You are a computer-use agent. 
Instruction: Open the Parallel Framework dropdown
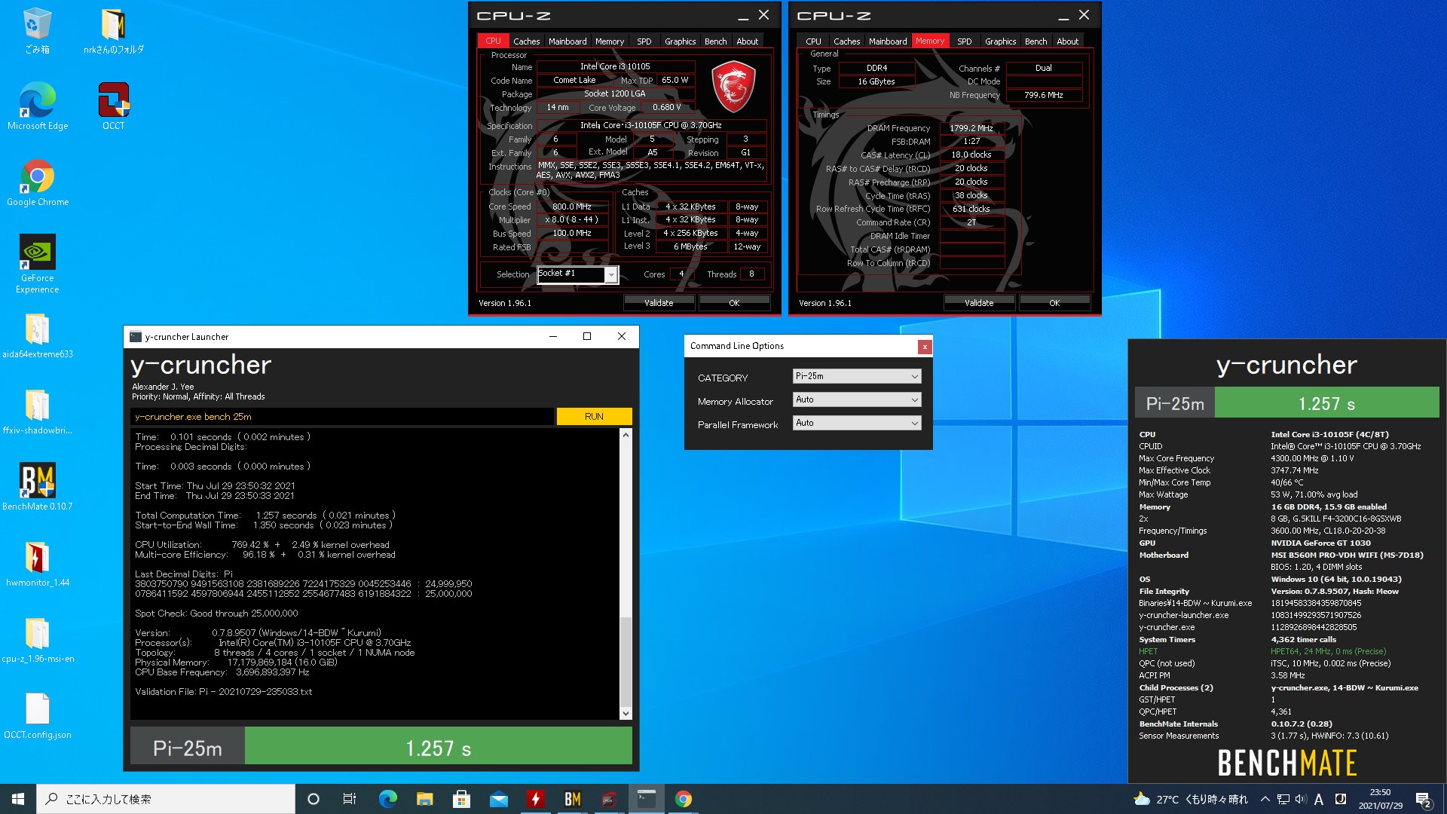tap(857, 423)
